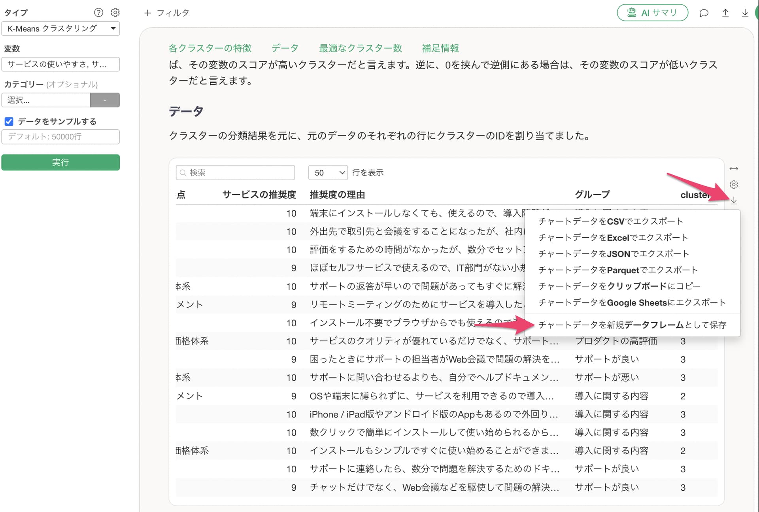
Task: Open the 50 rows display dropdown
Action: (x=328, y=173)
